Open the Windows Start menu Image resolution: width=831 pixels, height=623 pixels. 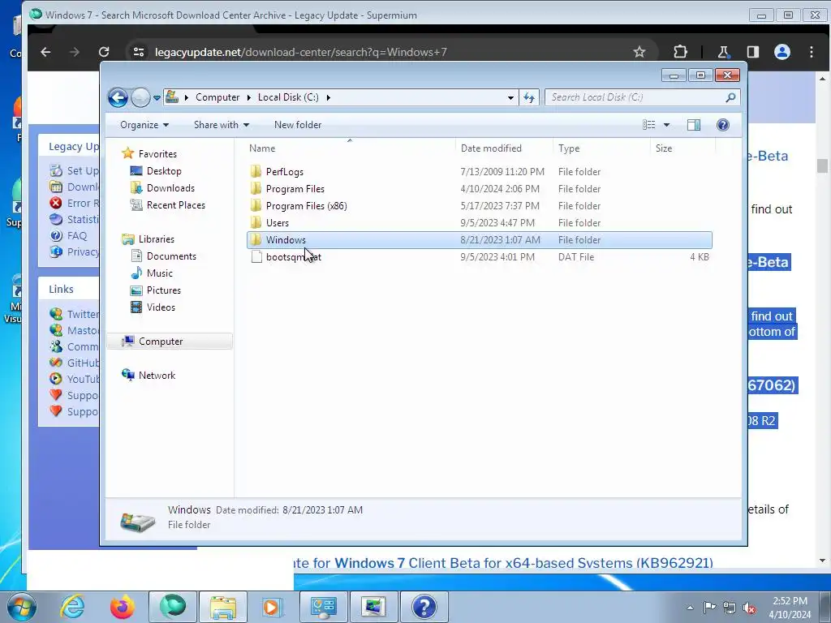pyautogui.click(x=22, y=607)
